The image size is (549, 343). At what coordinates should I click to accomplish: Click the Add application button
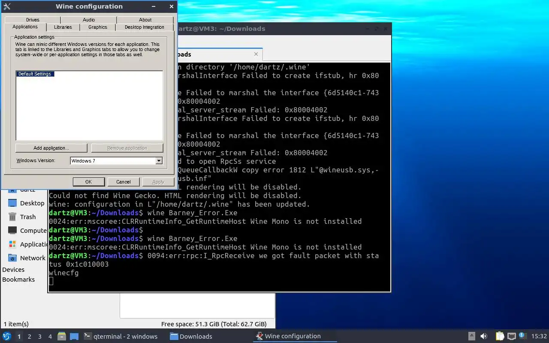click(51, 148)
